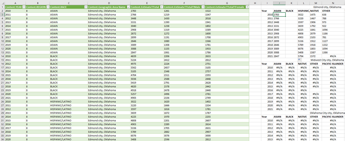Open the Content.Estimate!!Total!!Male filter dropdown
345x141 pixels.
203,7
